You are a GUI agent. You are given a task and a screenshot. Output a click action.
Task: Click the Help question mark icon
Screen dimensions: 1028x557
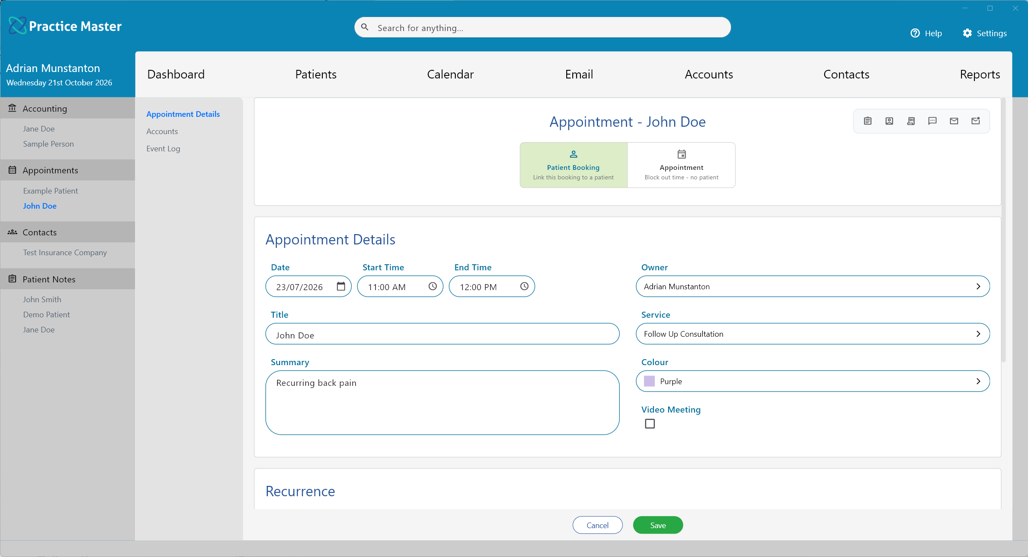click(x=915, y=33)
